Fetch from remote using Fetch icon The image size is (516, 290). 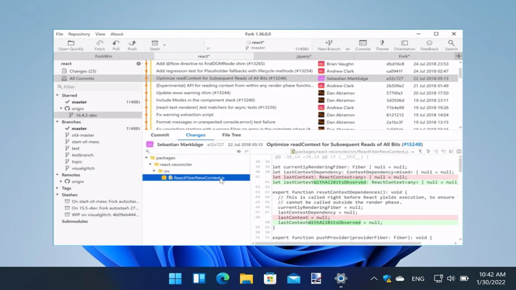pos(100,43)
